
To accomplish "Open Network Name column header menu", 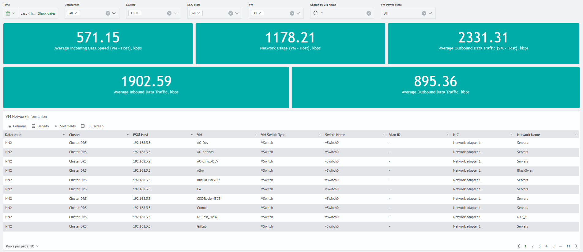I will click(x=576, y=135).
